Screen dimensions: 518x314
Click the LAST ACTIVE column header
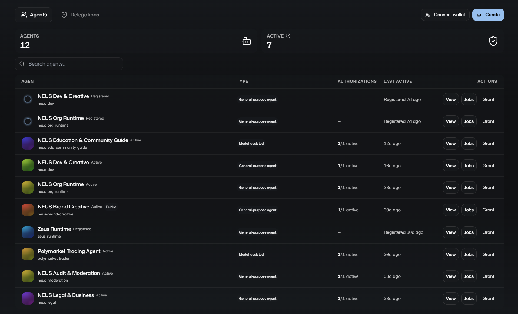click(x=398, y=81)
